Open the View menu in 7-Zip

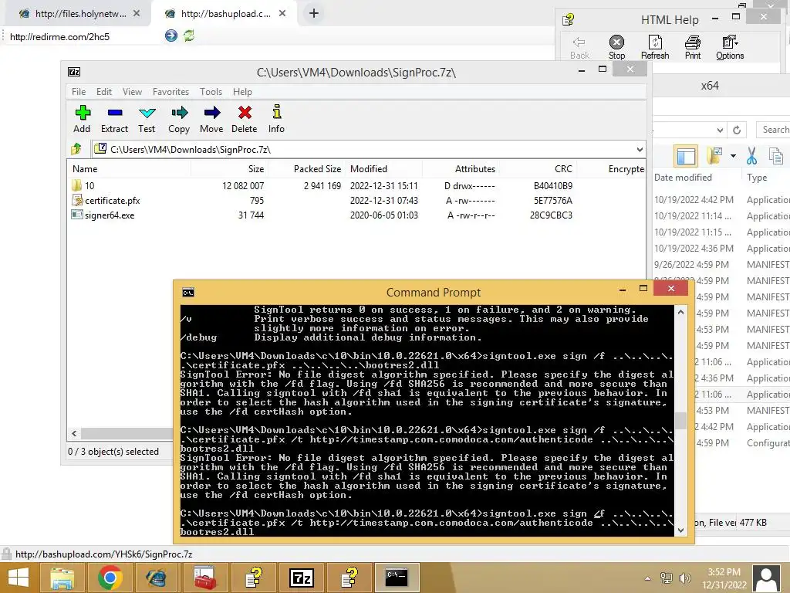132,92
